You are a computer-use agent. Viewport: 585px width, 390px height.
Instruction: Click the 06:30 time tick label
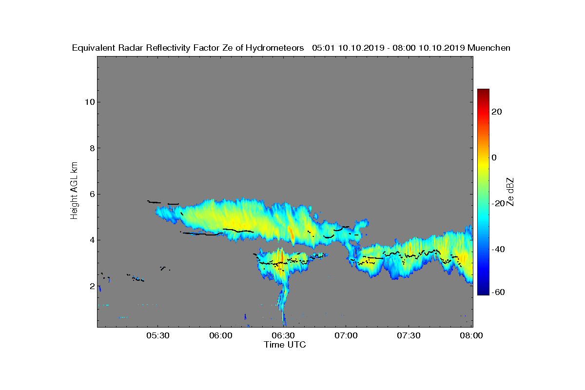(x=283, y=336)
